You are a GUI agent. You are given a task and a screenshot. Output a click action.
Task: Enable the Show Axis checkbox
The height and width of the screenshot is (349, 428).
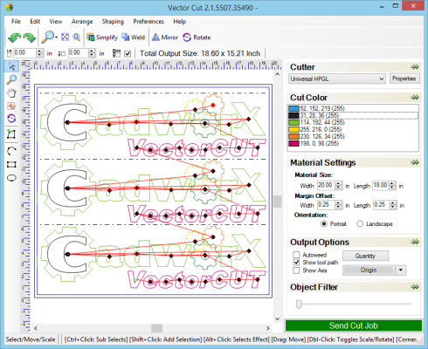coord(296,270)
